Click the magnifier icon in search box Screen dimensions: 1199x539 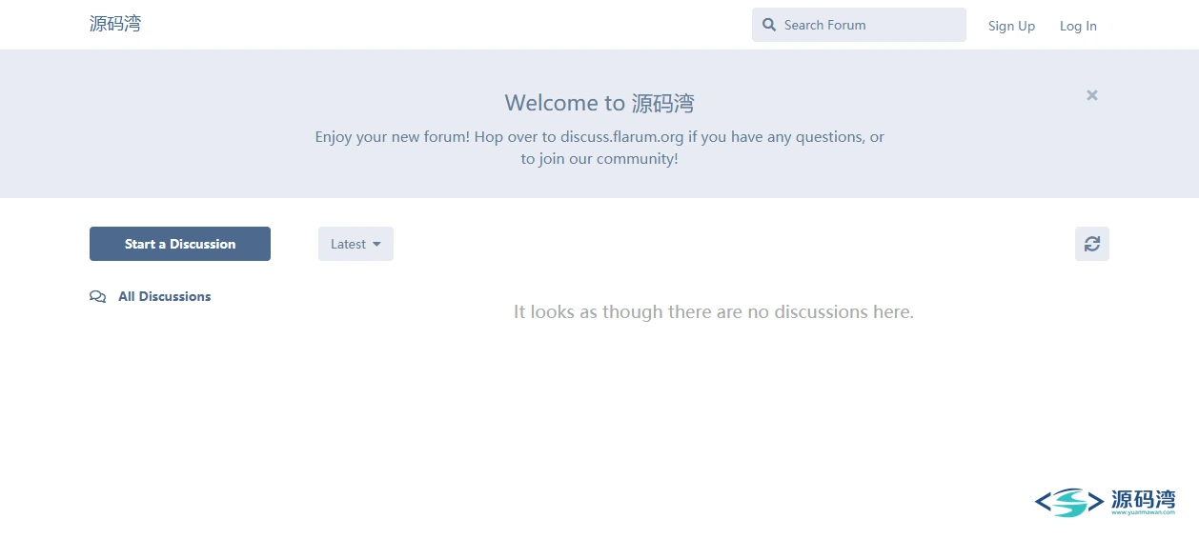(x=769, y=25)
